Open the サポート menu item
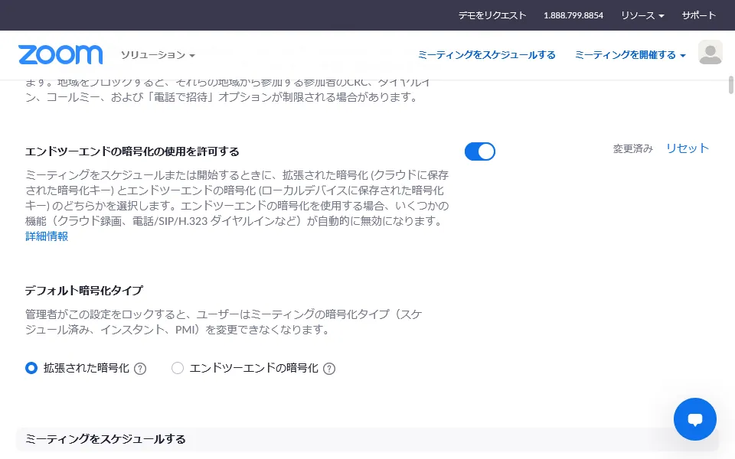 coord(698,15)
